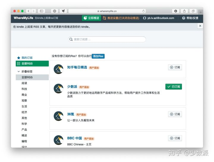
Task: Toggle the Safari sidebar button
Action: click(x=42, y=11)
